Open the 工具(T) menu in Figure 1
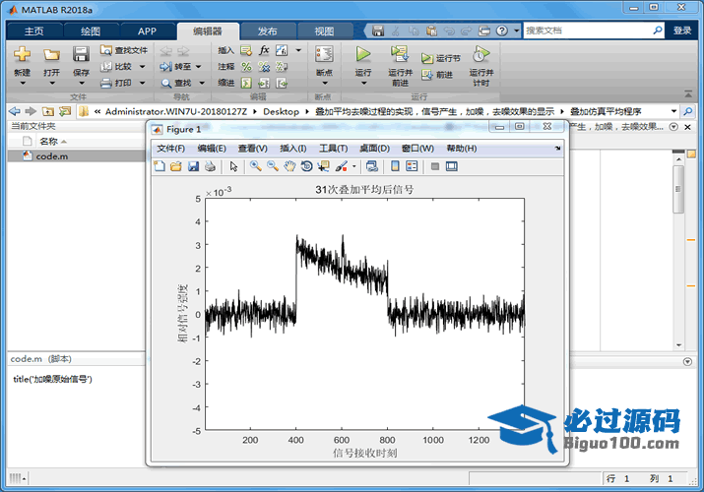 tap(333, 148)
